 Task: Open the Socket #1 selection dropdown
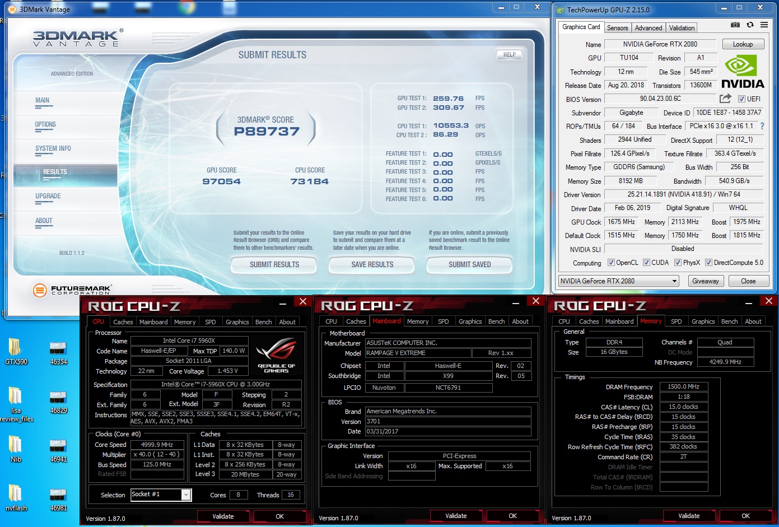tap(161, 495)
